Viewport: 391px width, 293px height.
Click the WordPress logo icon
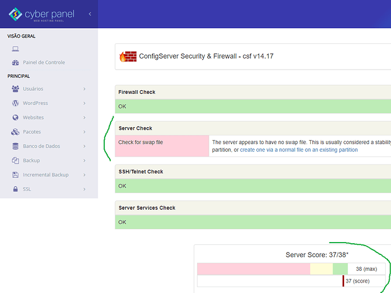[x=15, y=103]
